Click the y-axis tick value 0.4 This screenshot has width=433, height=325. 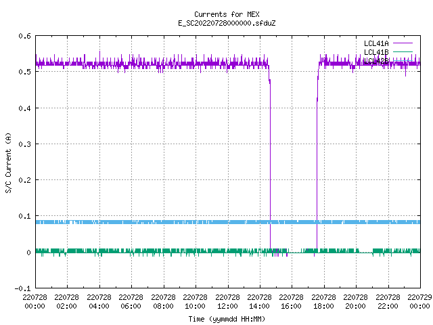click(24, 108)
